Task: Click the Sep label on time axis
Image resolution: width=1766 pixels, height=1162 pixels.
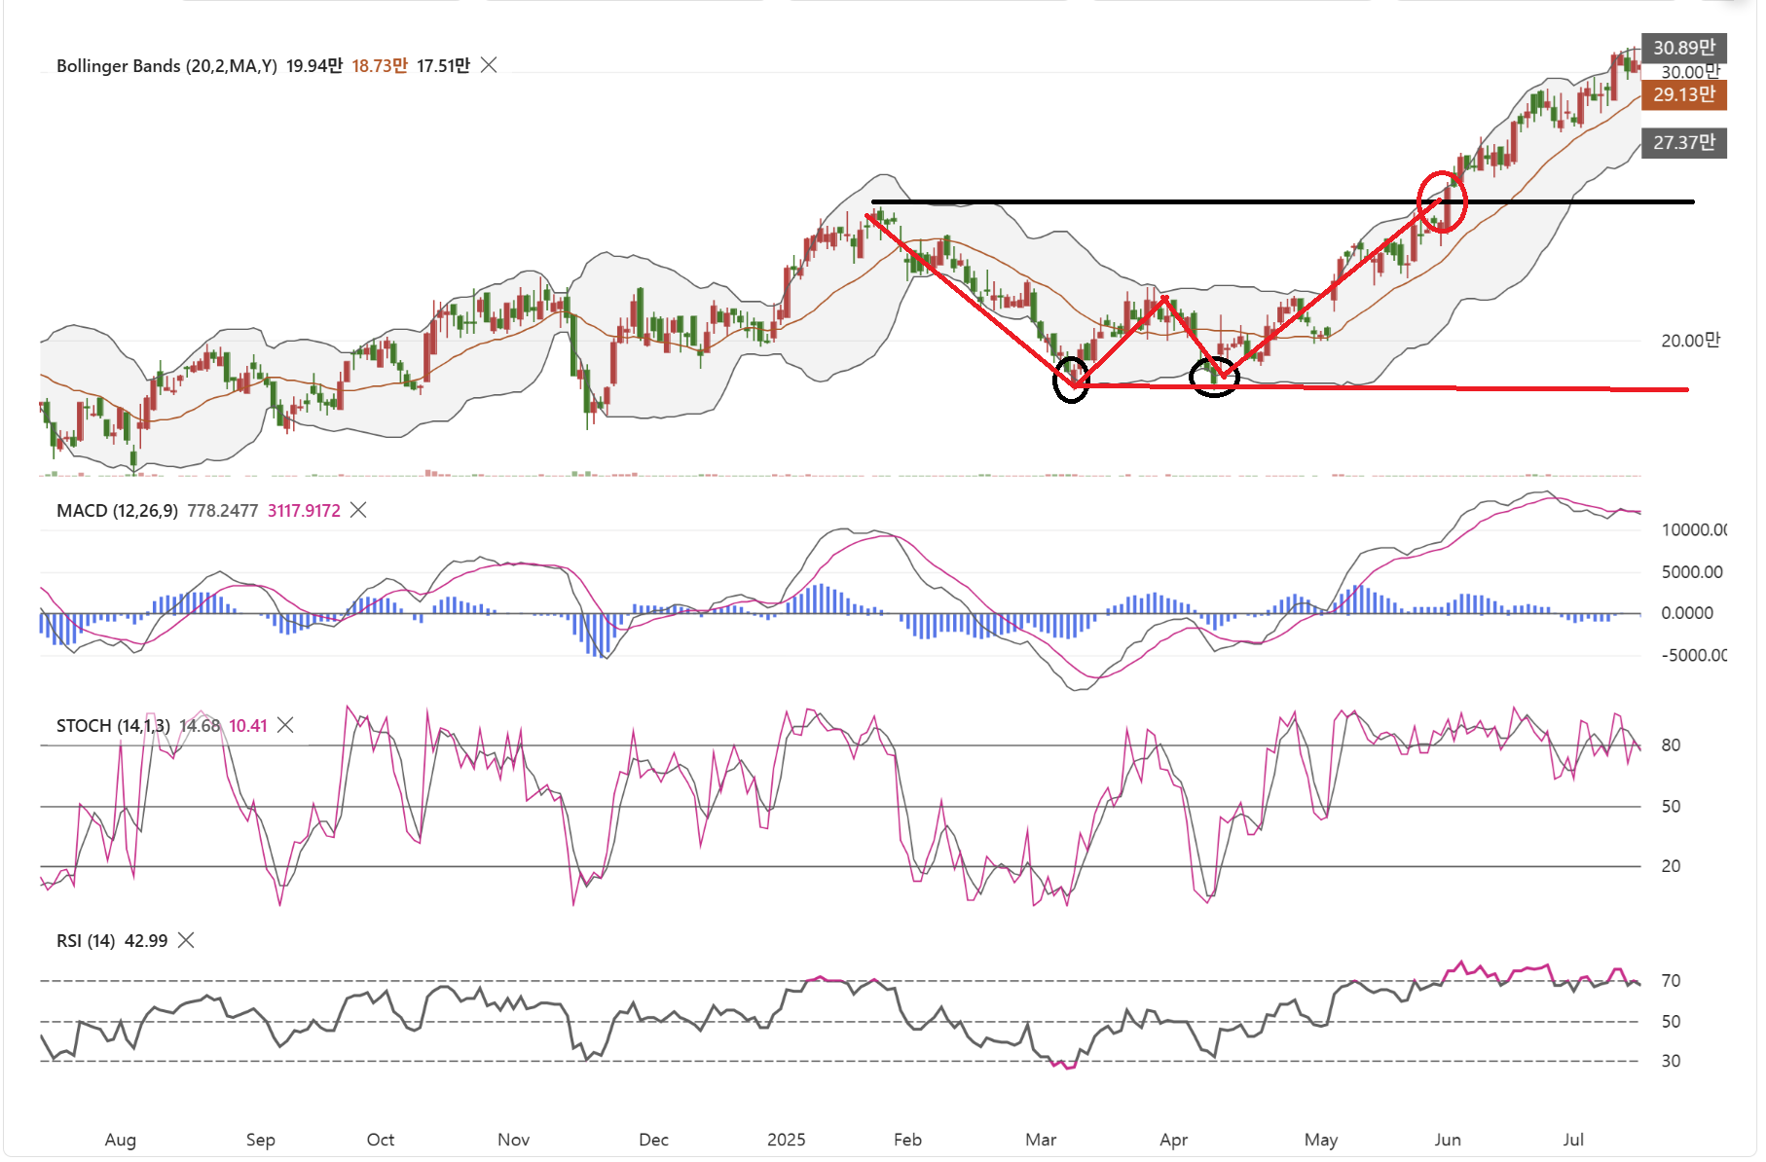Action: click(260, 1139)
